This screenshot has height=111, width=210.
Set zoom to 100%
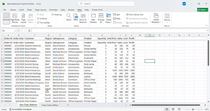tap(76, 17)
